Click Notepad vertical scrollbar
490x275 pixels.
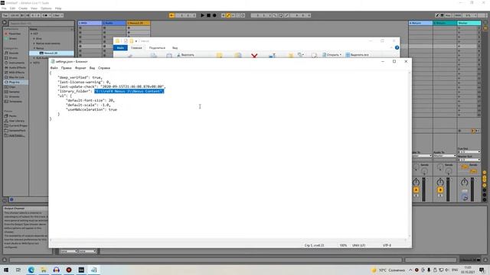[x=410, y=154]
